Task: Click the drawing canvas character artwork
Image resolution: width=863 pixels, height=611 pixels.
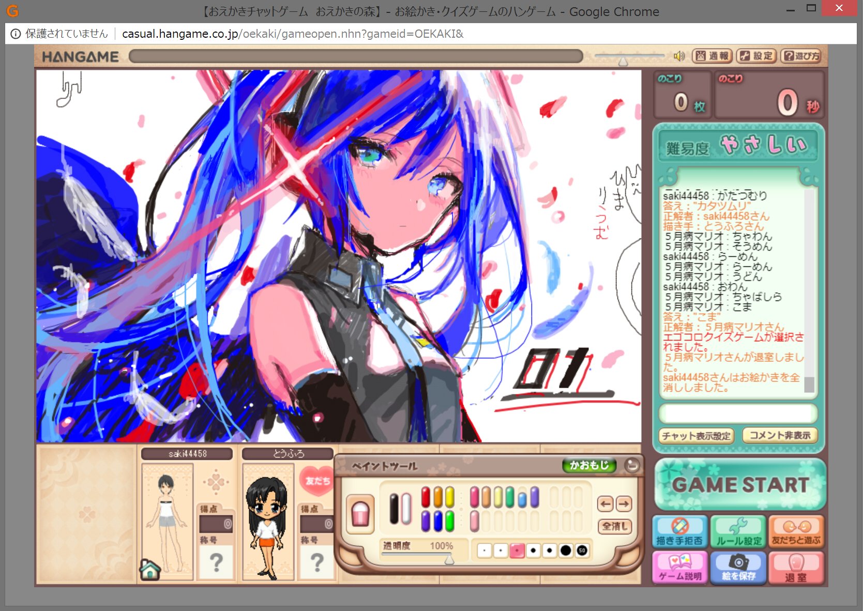Action: tap(339, 256)
